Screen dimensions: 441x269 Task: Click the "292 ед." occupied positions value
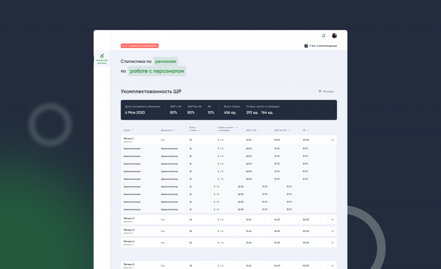(252, 112)
